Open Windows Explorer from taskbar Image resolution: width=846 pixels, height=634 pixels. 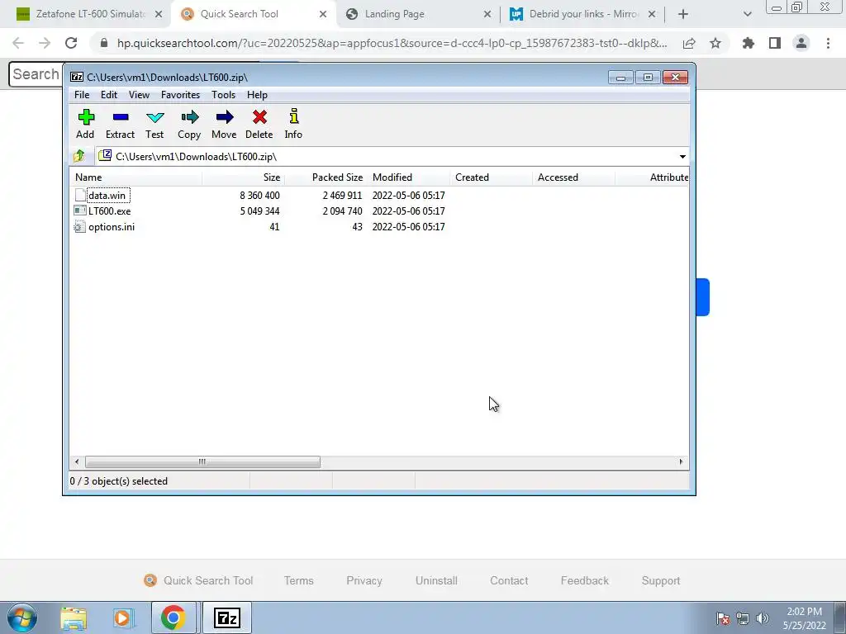click(74, 618)
